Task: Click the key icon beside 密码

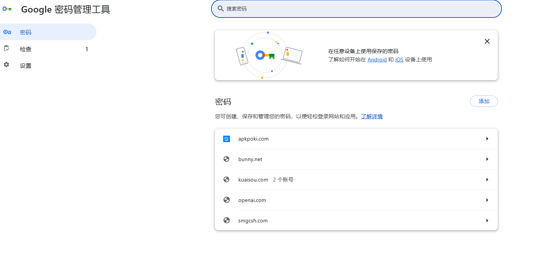Action: coord(7,32)
